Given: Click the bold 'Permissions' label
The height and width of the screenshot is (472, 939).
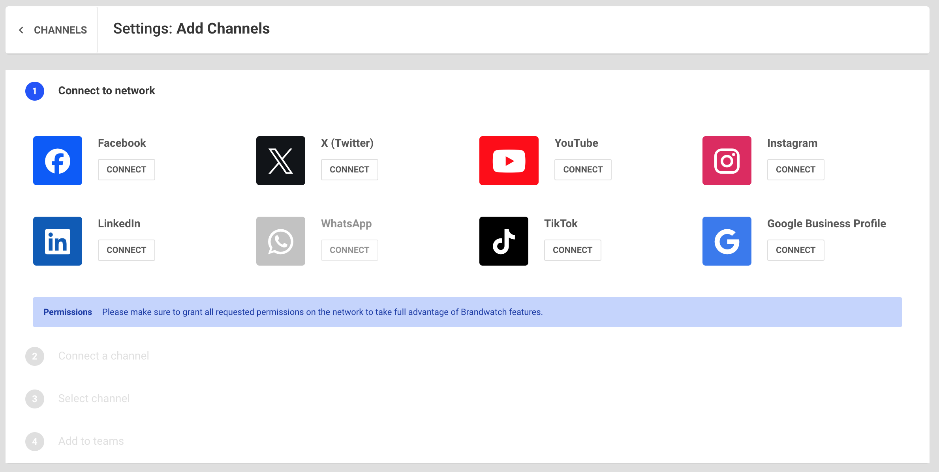Looking at the screenshot, I should 68,312.
